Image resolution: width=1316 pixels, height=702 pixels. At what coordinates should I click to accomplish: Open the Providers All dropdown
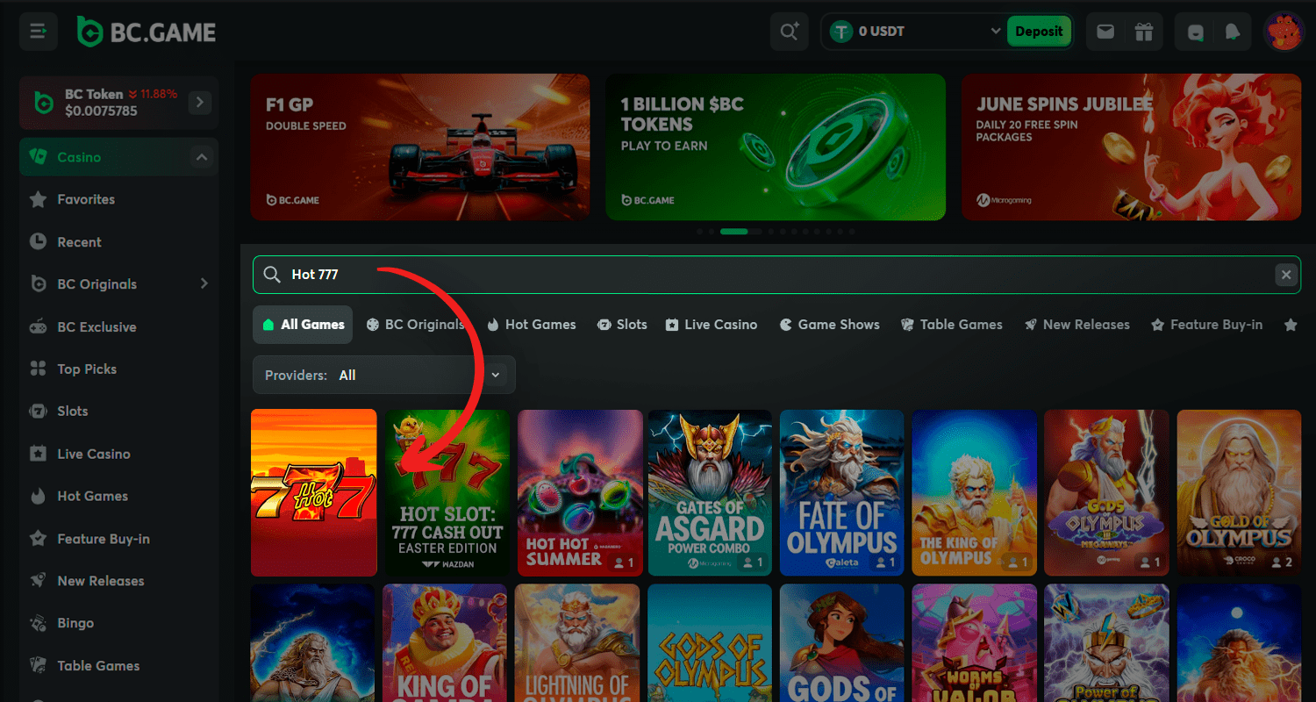384,375
